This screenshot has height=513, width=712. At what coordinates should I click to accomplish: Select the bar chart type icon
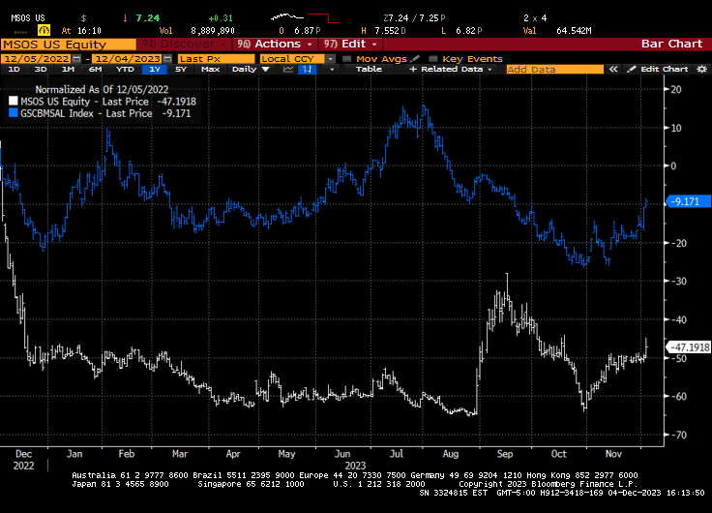308,69
